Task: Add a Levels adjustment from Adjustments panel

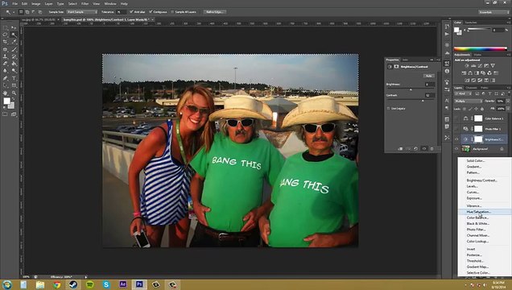Action: click(x=473, y=66)
